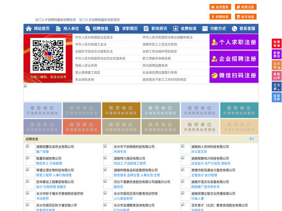The width and height of the screenshot is (282, 211).
Task: Click the coin stack icon on 金币充值
Action: [x=238, y=17]
